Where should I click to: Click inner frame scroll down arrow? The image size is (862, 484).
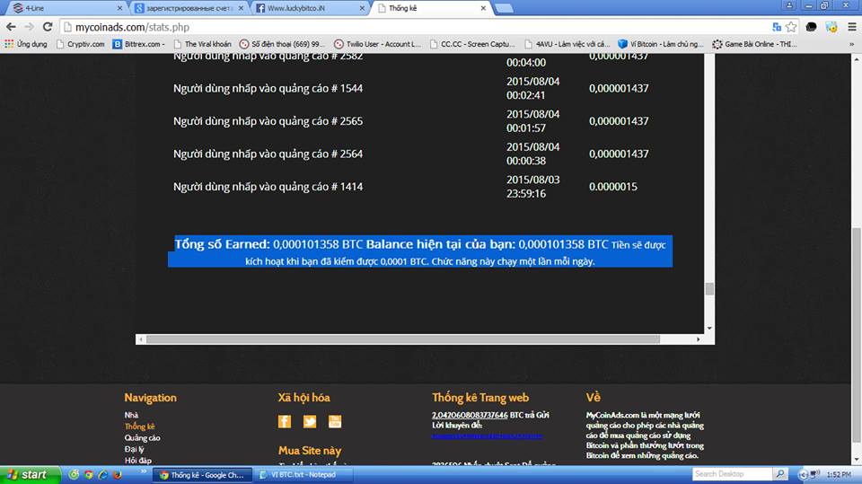[x=709, y=329]
